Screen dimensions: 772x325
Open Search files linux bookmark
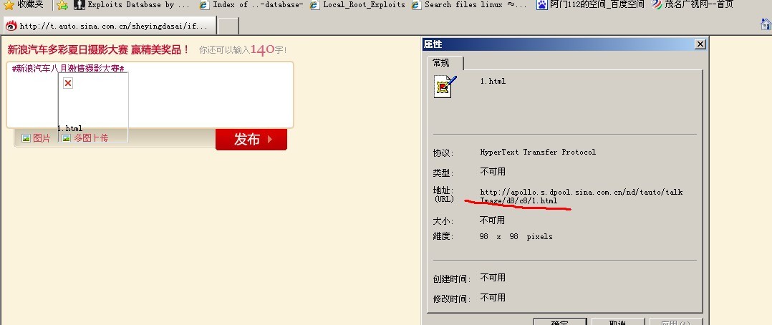(469, 5)
